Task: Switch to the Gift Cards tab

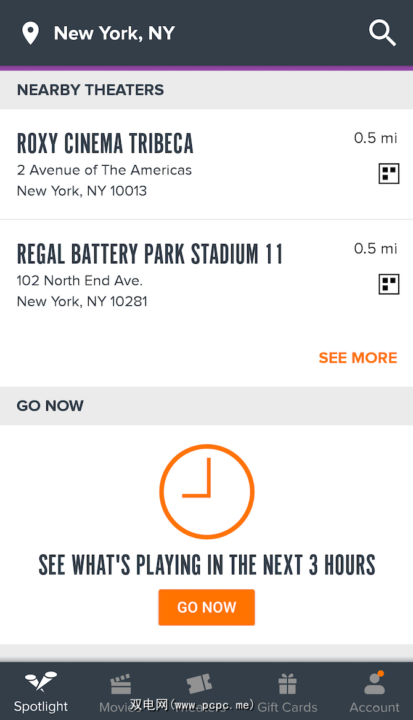Action: click(x=287, y=706)
